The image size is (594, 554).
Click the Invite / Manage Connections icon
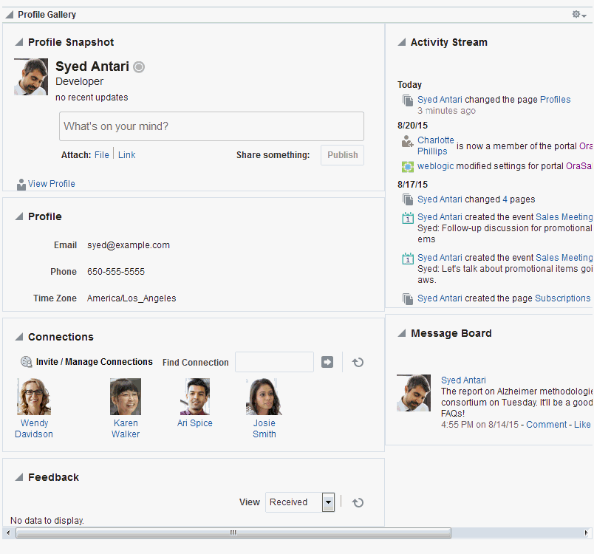click(26, 362)
